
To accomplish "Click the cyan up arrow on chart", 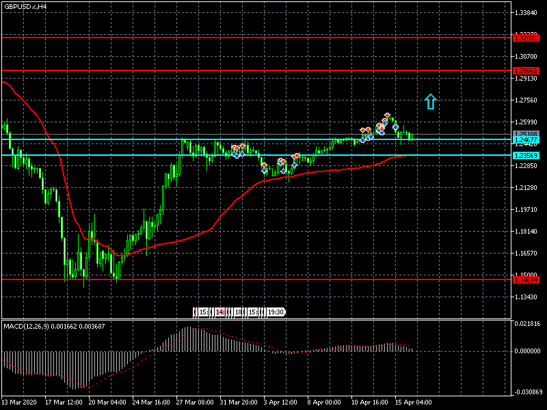I will coord(430,102).
